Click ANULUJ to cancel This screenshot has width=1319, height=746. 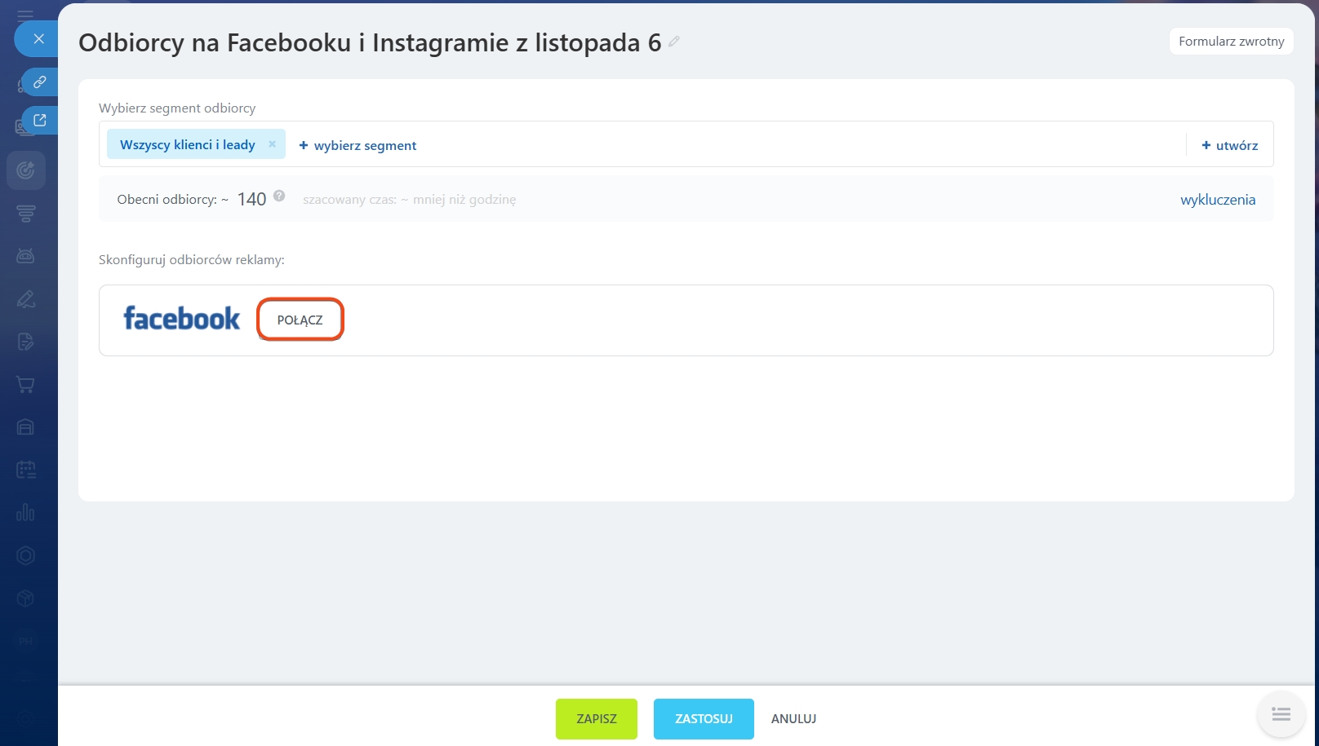(794, 719)
